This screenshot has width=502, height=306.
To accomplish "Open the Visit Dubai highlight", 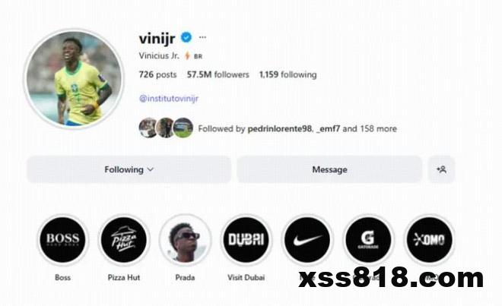I will click(246, 240).
